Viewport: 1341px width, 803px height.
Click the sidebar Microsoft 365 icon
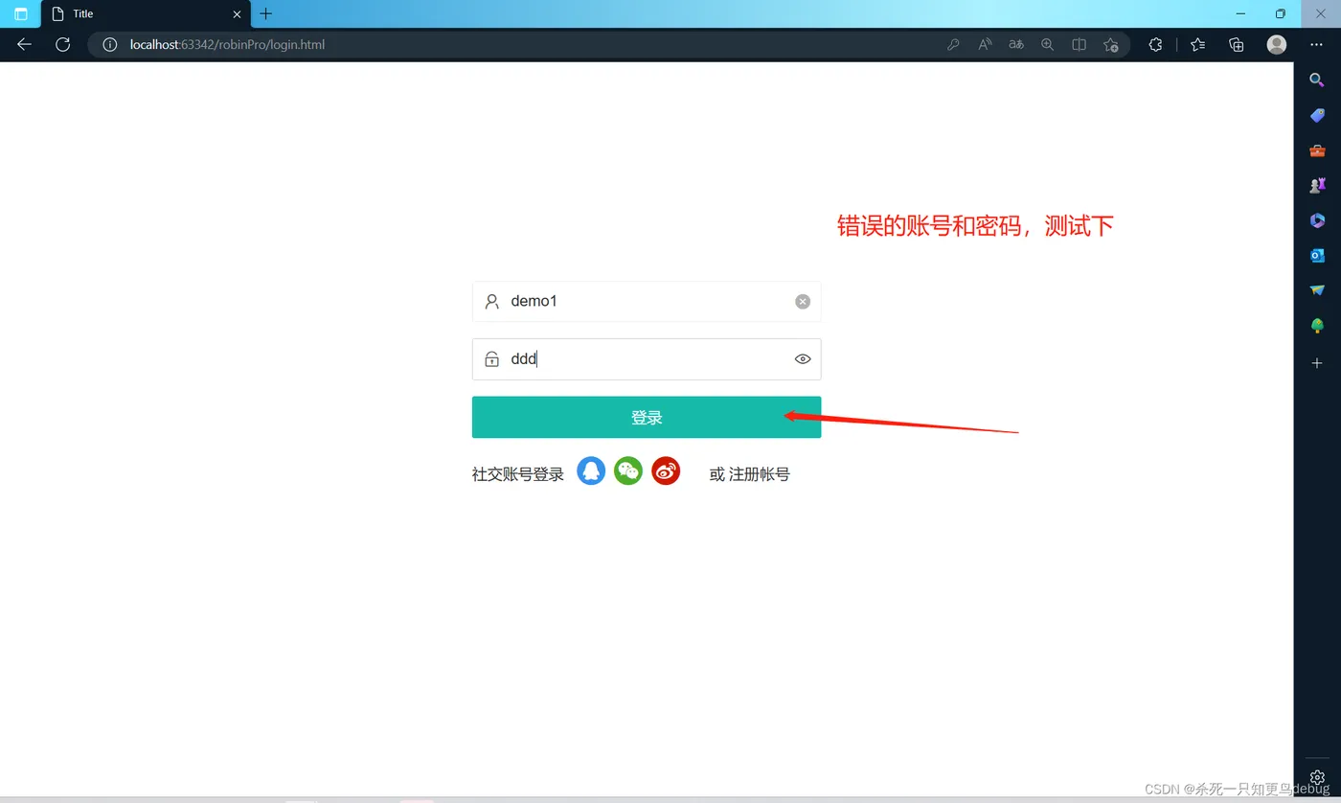pos(1317,220)
